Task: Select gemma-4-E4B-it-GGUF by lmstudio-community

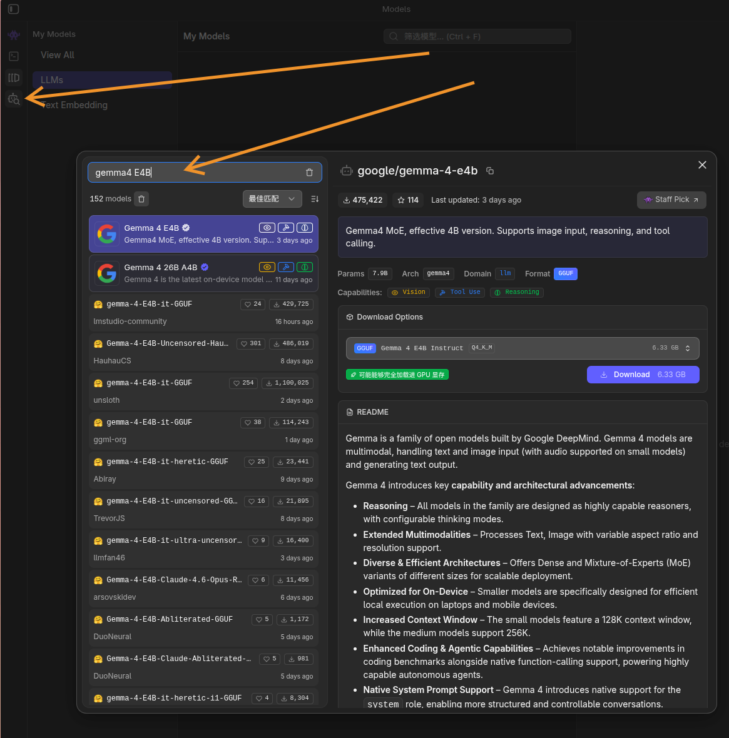Action: (203, 313)
